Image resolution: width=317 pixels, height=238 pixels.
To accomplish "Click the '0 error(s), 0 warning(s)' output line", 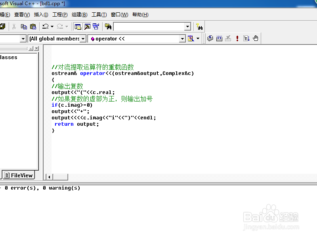I will coord(42,188).
